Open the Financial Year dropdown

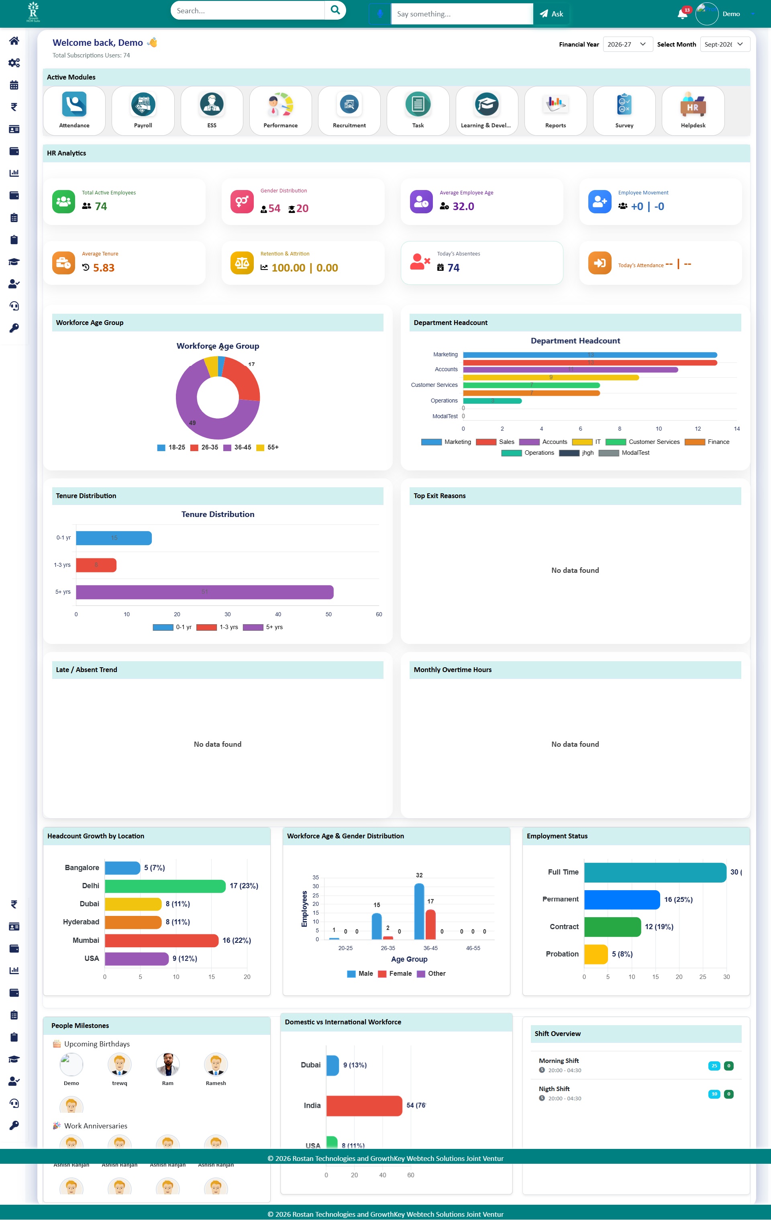(627, 44)
